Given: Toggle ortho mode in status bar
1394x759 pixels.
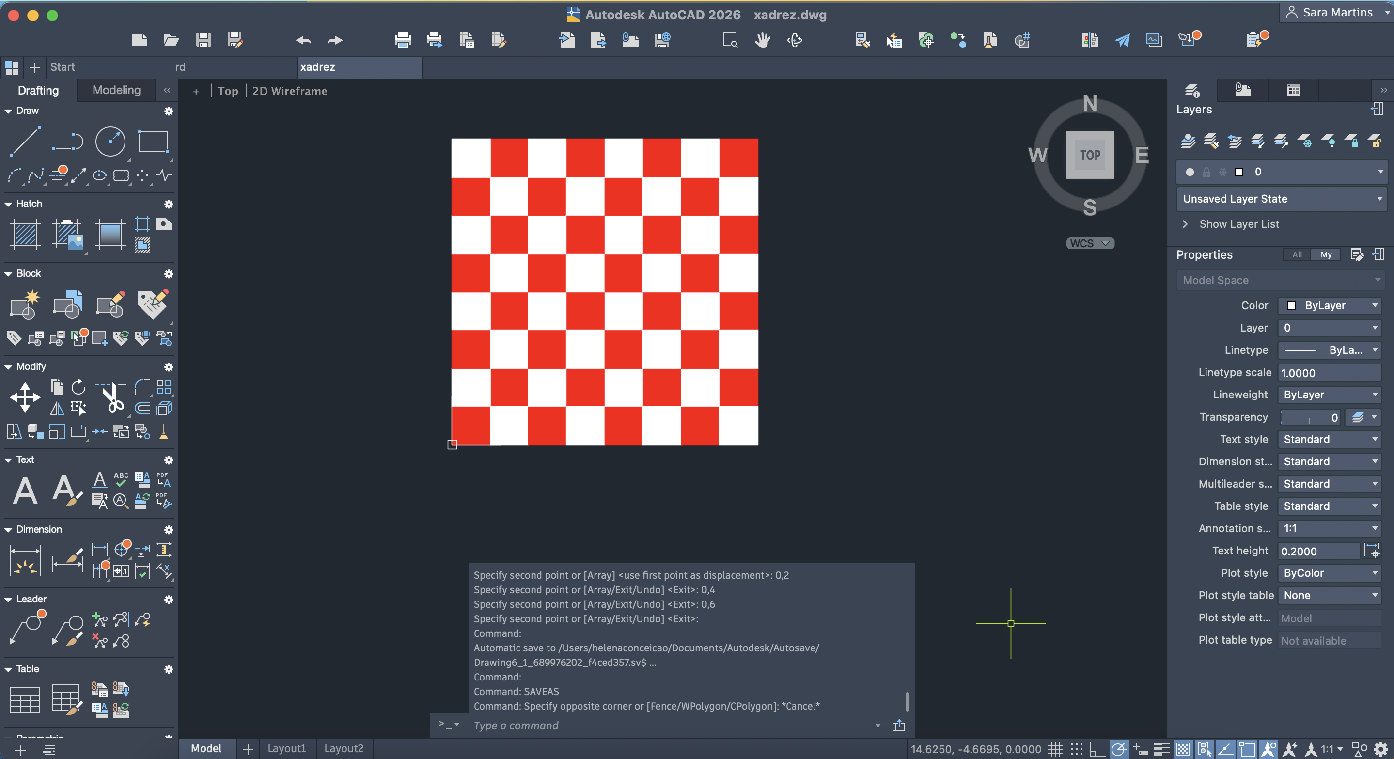Looking at the screenshot, I should 1097,749.
